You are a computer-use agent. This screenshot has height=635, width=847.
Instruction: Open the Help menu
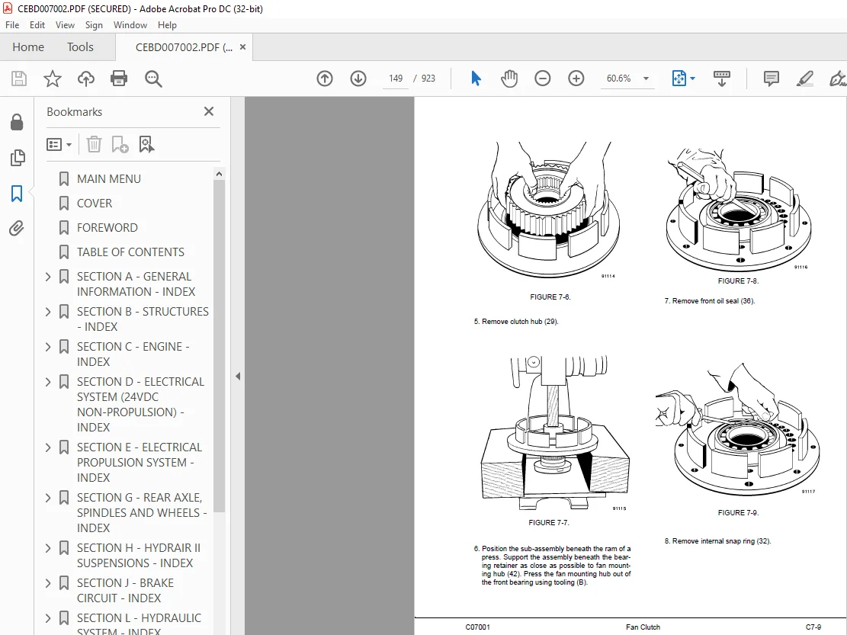click(167, 25)
